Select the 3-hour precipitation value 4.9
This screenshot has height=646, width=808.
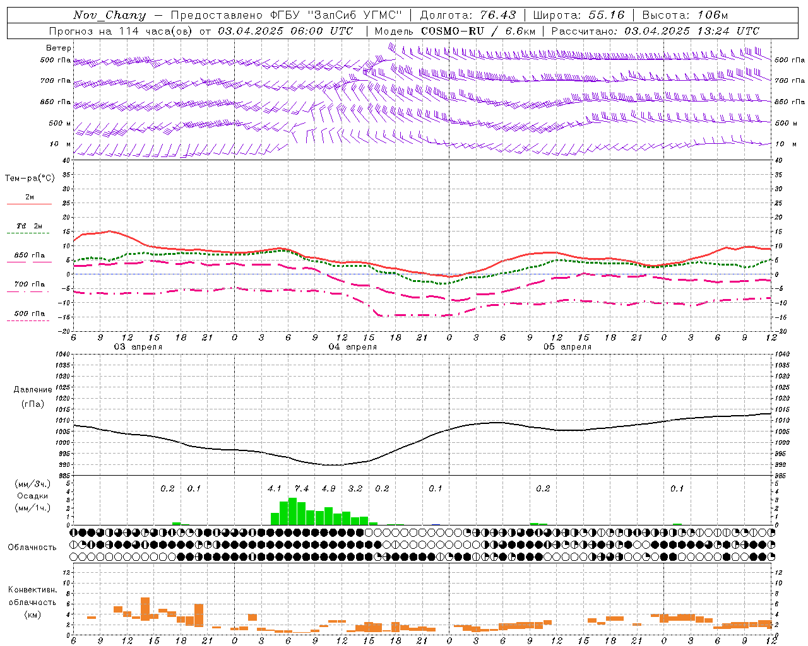click(328, 488)
